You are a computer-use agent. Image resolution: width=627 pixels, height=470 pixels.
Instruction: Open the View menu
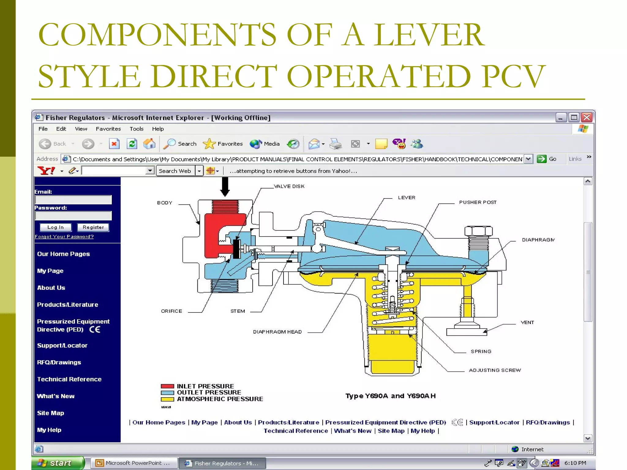[81, 129]
